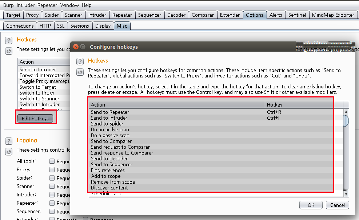359x220 pixels.
Task: Open the Help menu
Action: (87, 5)
